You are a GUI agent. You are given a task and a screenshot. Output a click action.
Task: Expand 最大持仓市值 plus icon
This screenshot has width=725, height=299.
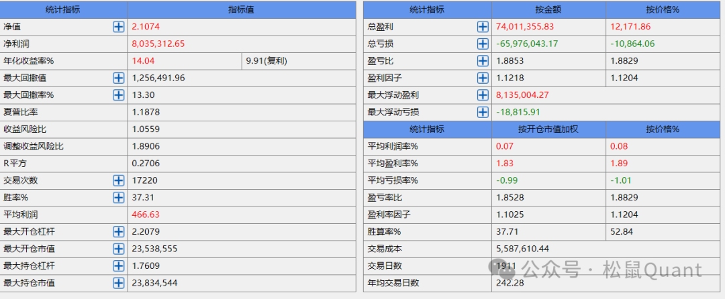tap(118, 283)
